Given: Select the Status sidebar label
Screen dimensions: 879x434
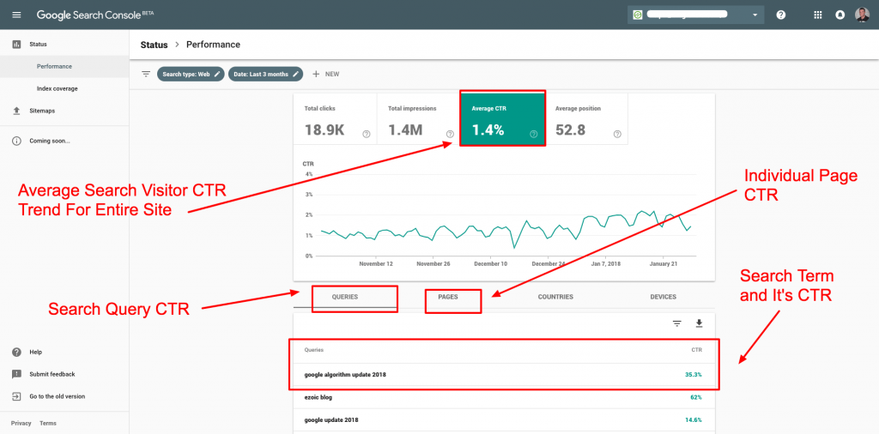Looking at the screenshot, I should [38, 44].
